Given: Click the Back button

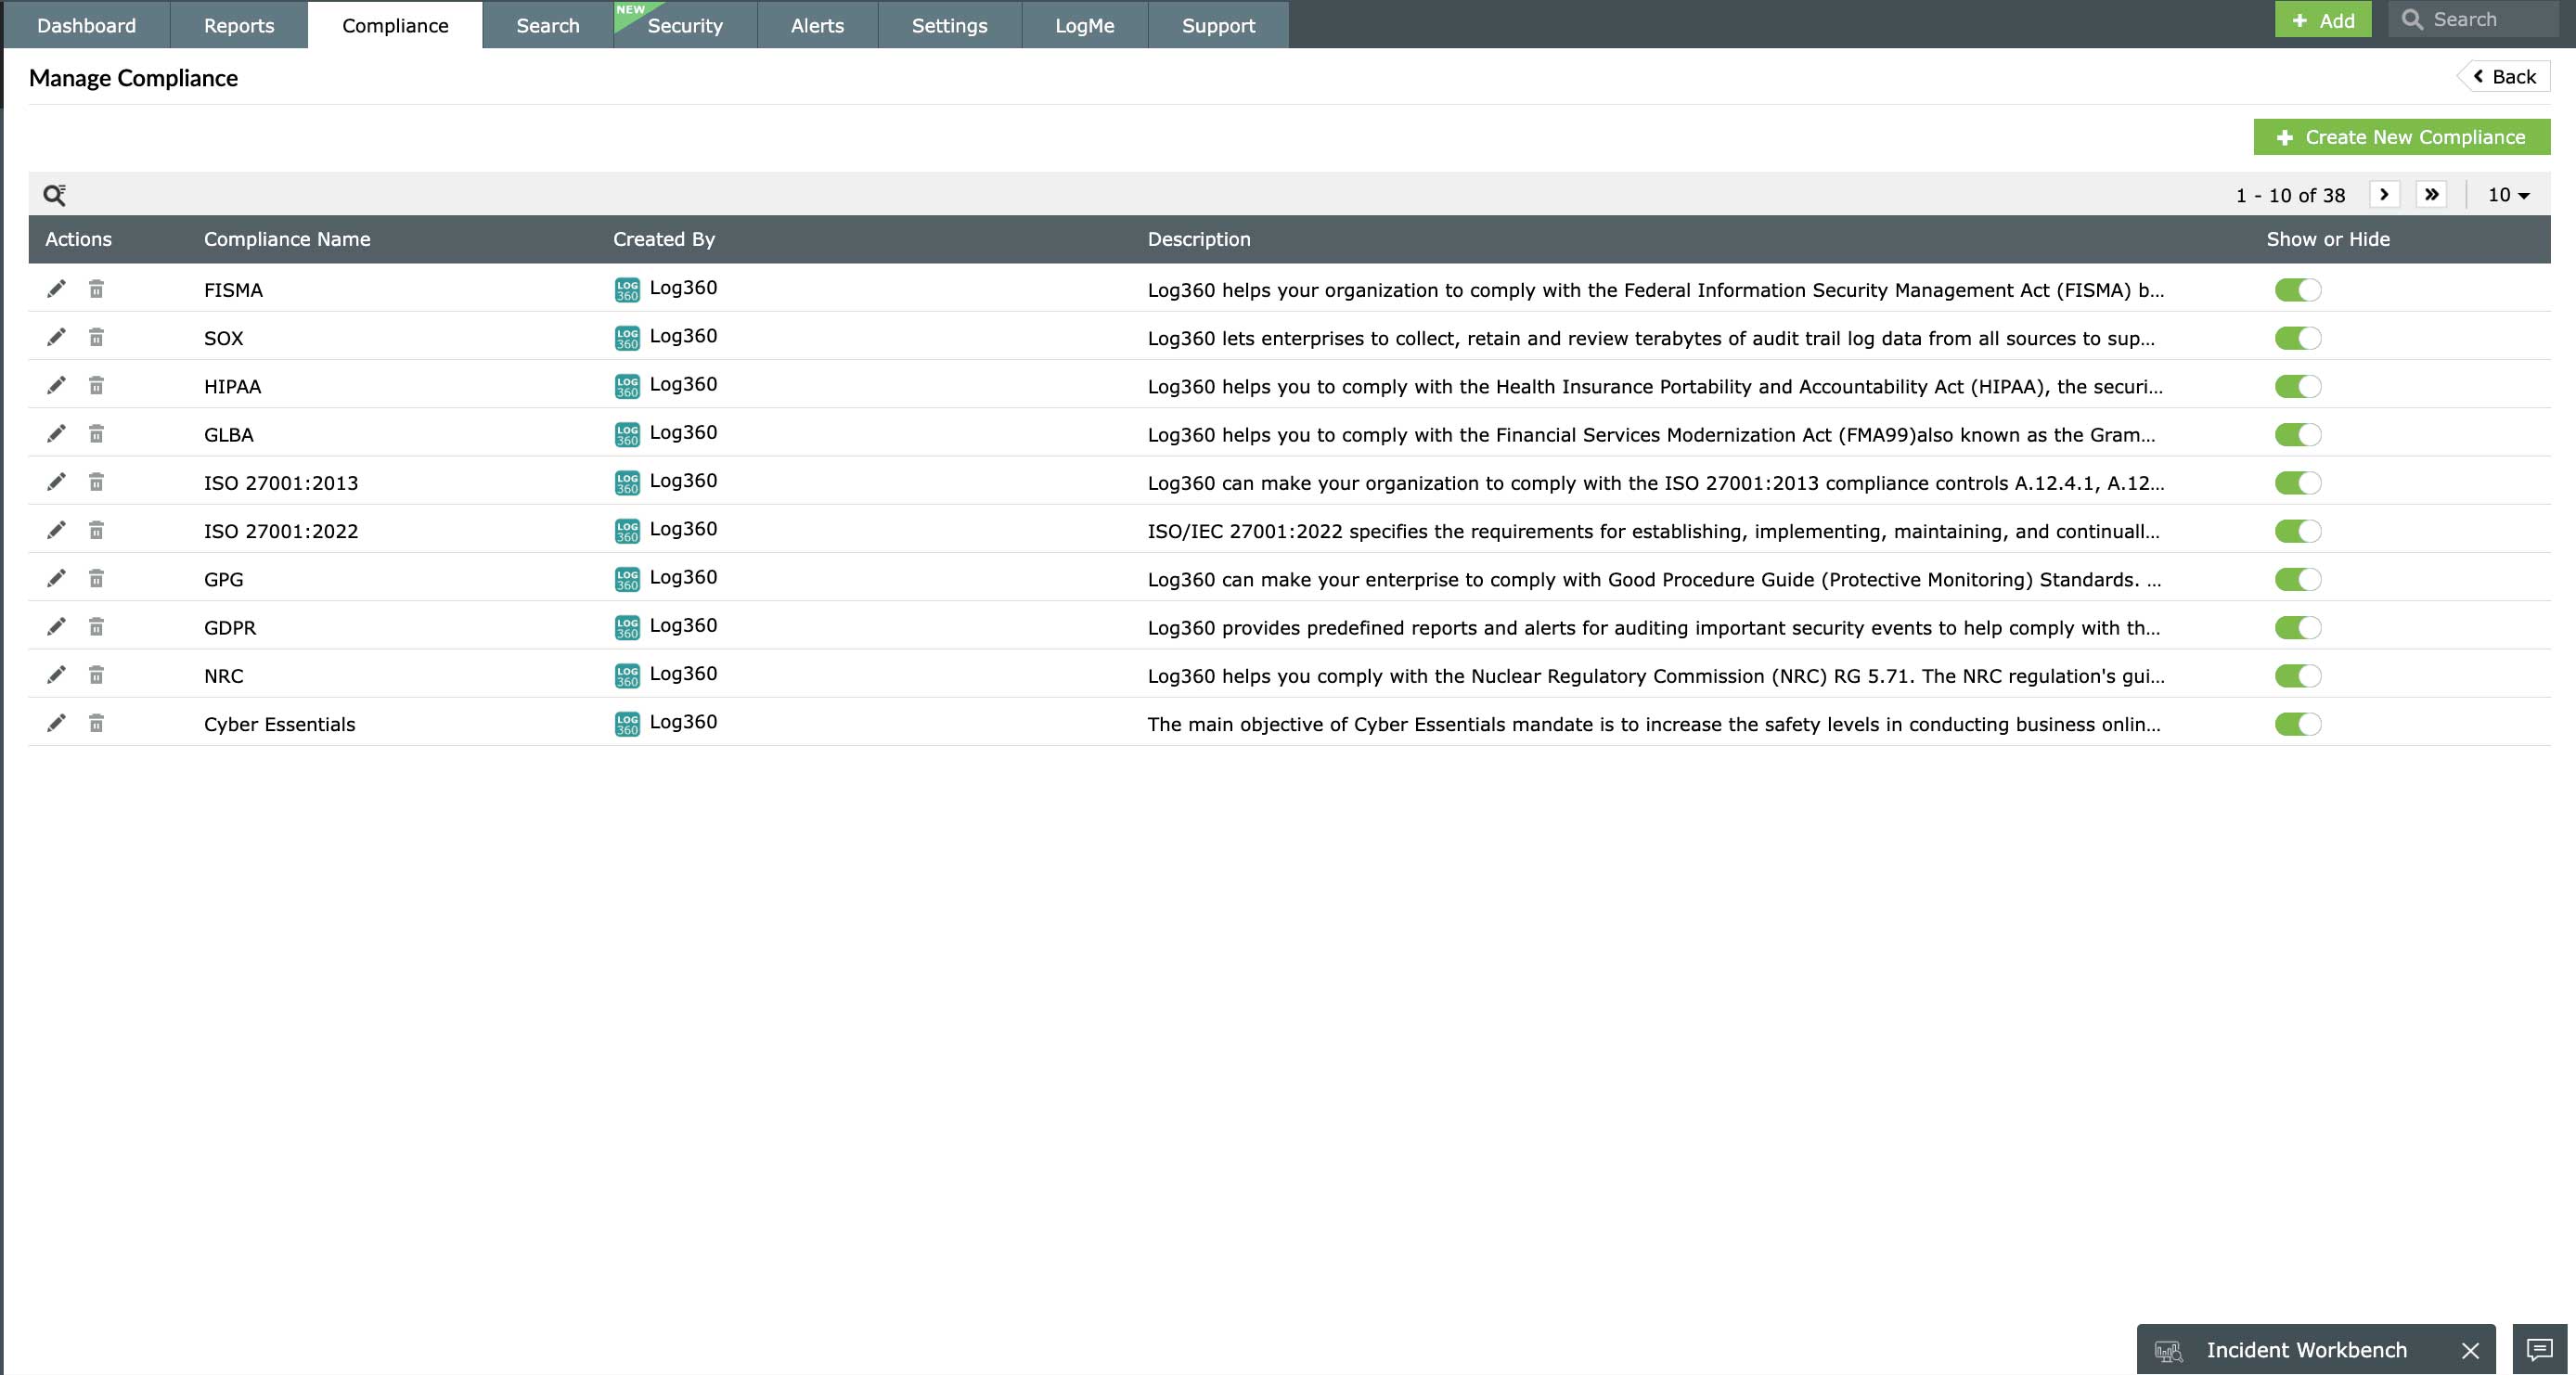Looking at the screenshot, I should (2505, 77).
